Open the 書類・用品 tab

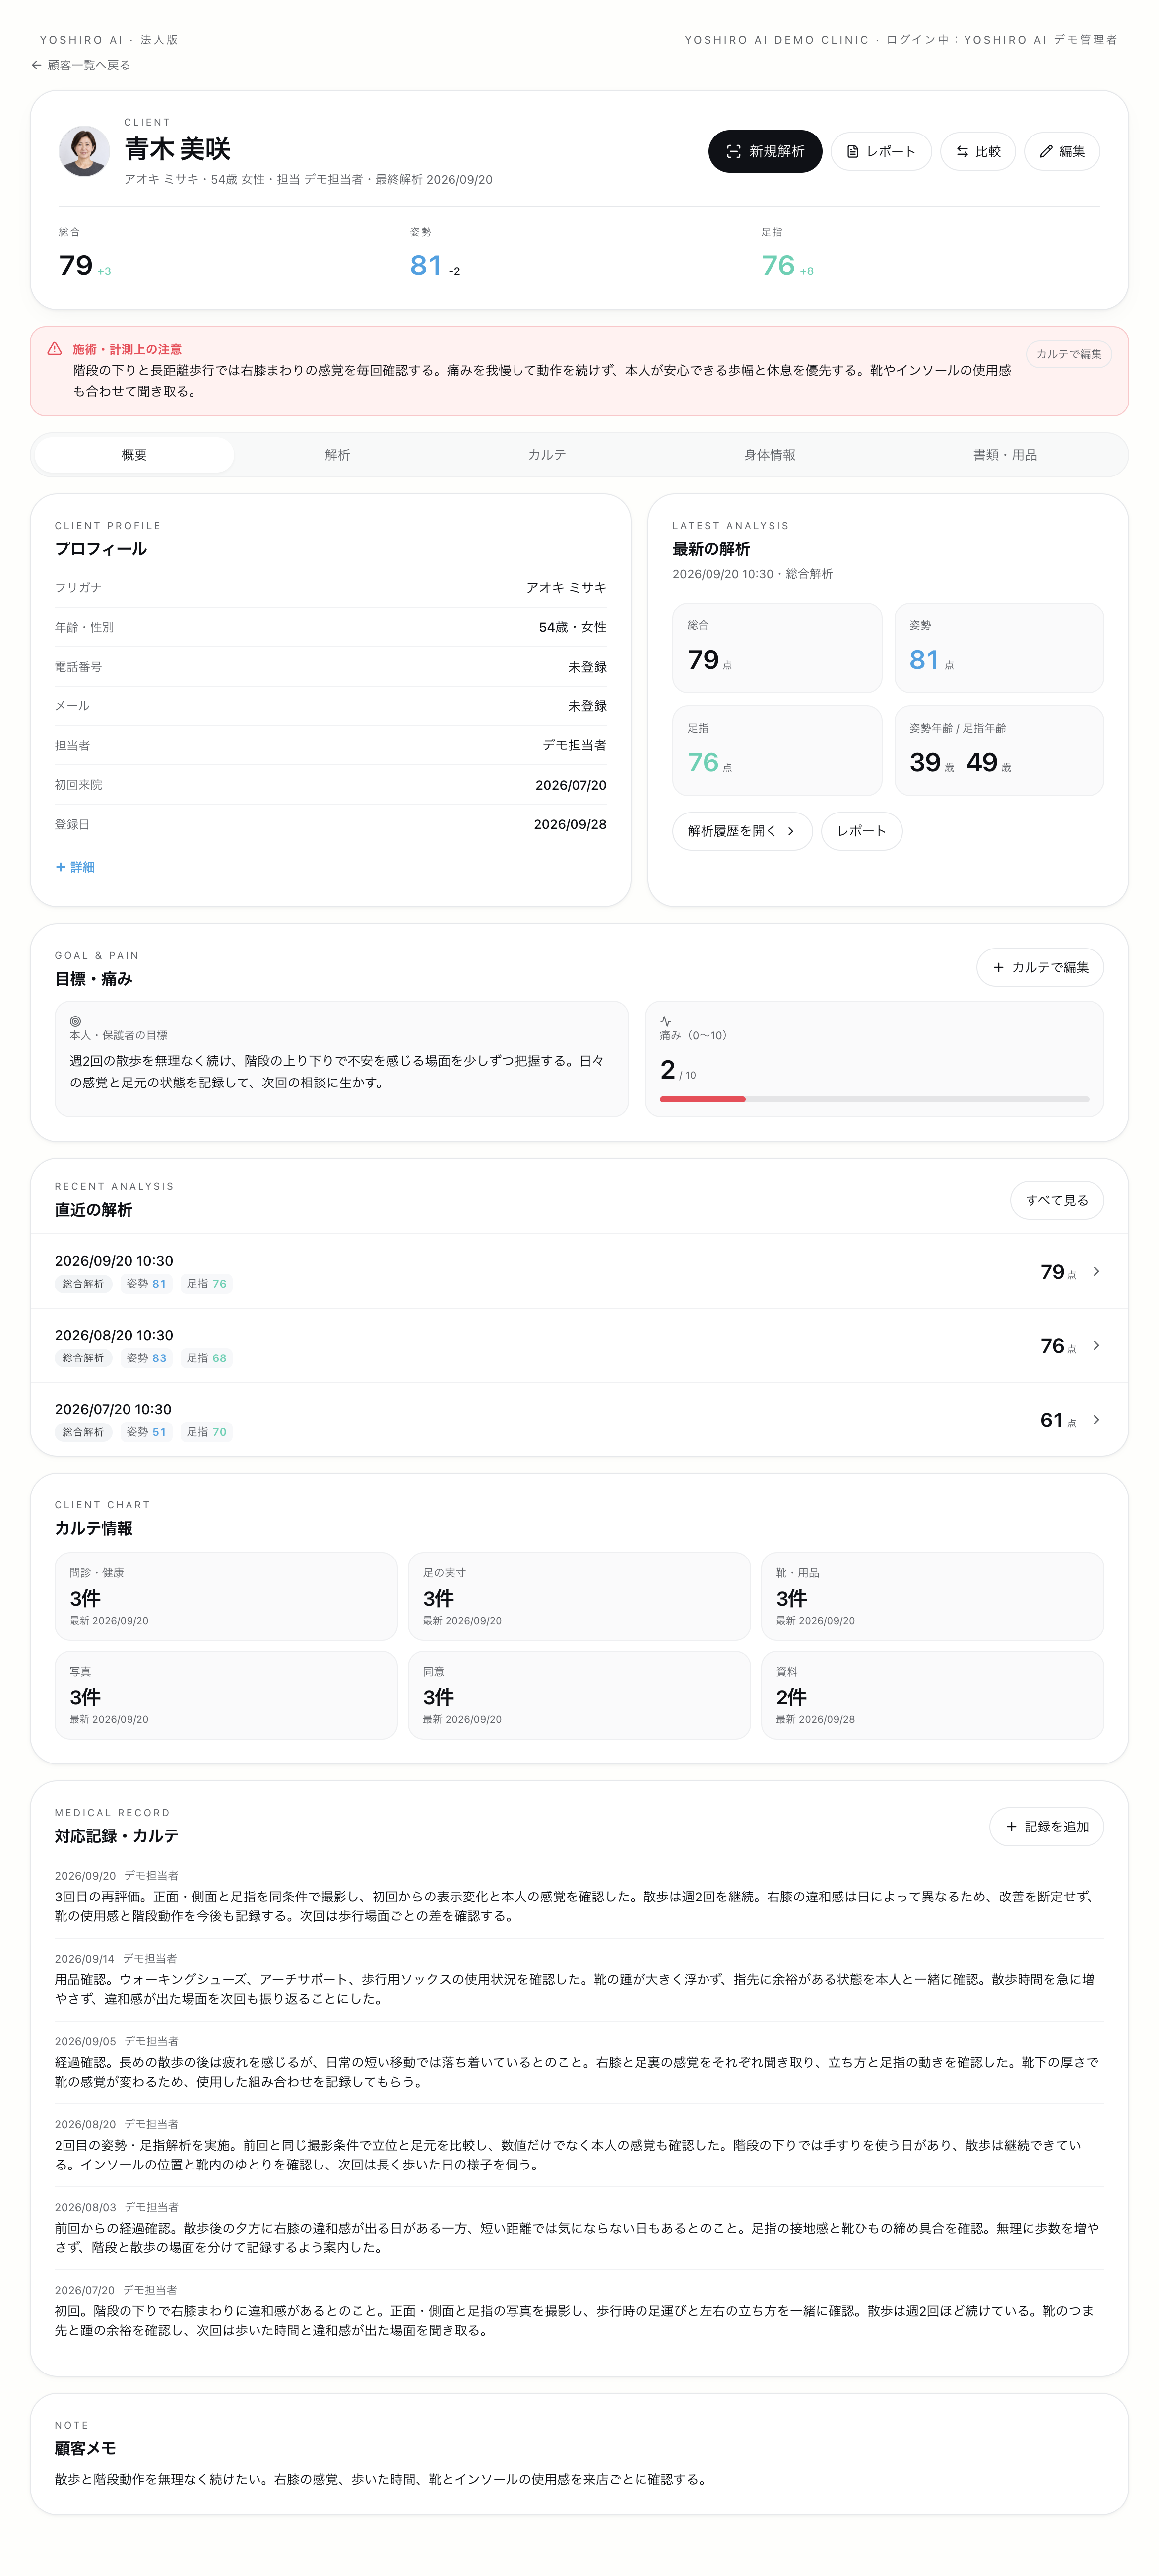(1005, 455)
